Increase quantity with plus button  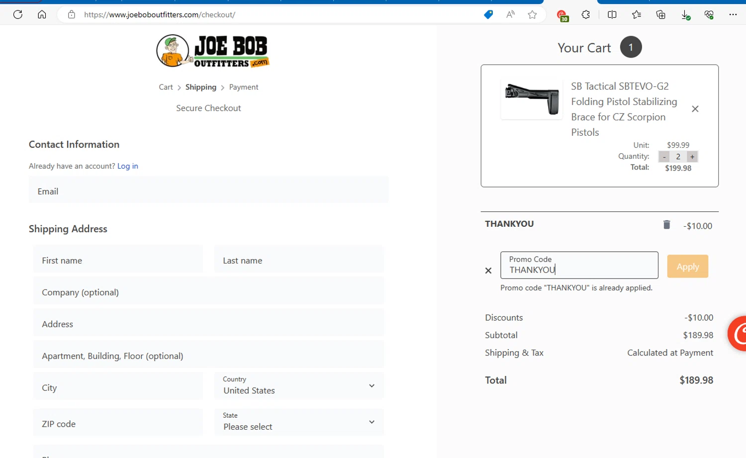(x=692, y=157)
